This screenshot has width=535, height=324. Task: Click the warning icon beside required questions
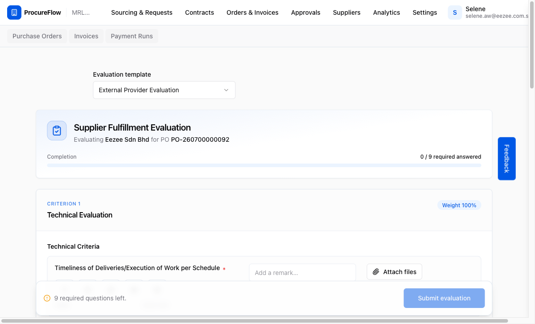(47, 298)
